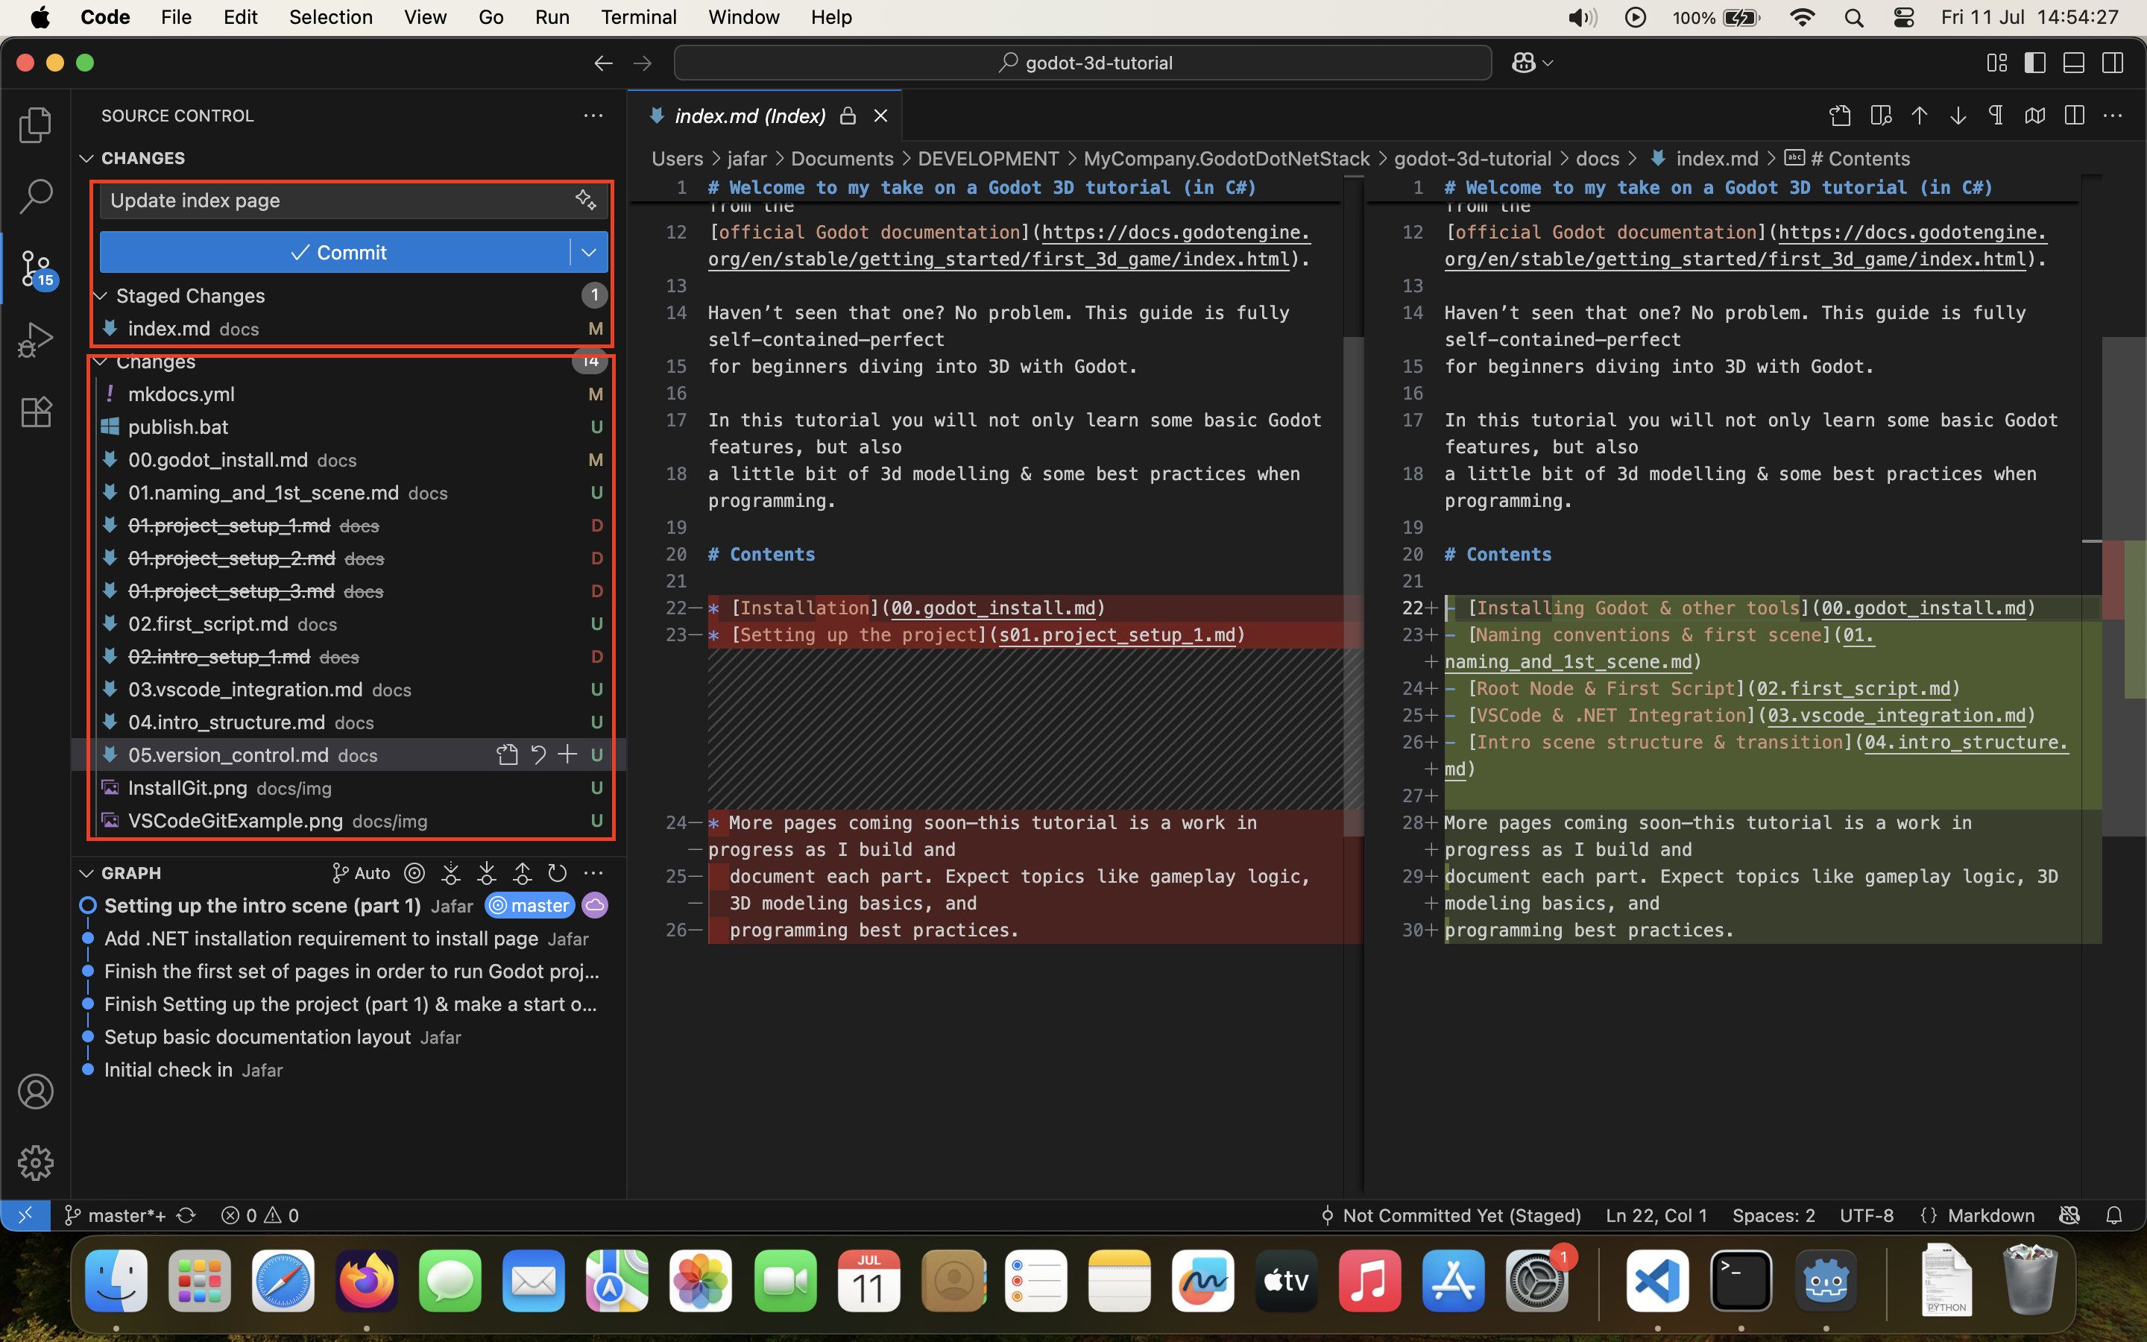Click the Pull icon in Graph header

[x=486, y=873]
